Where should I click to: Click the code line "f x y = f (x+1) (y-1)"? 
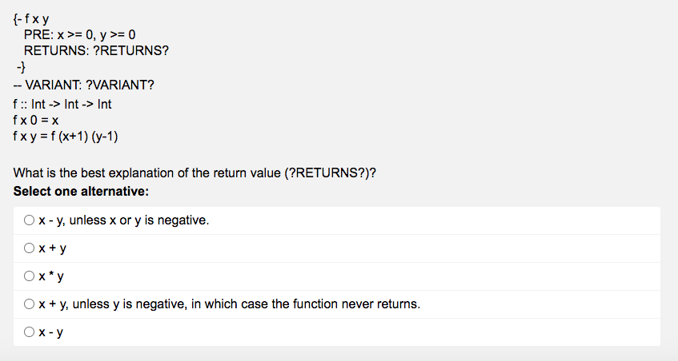(x=66, y=137)
